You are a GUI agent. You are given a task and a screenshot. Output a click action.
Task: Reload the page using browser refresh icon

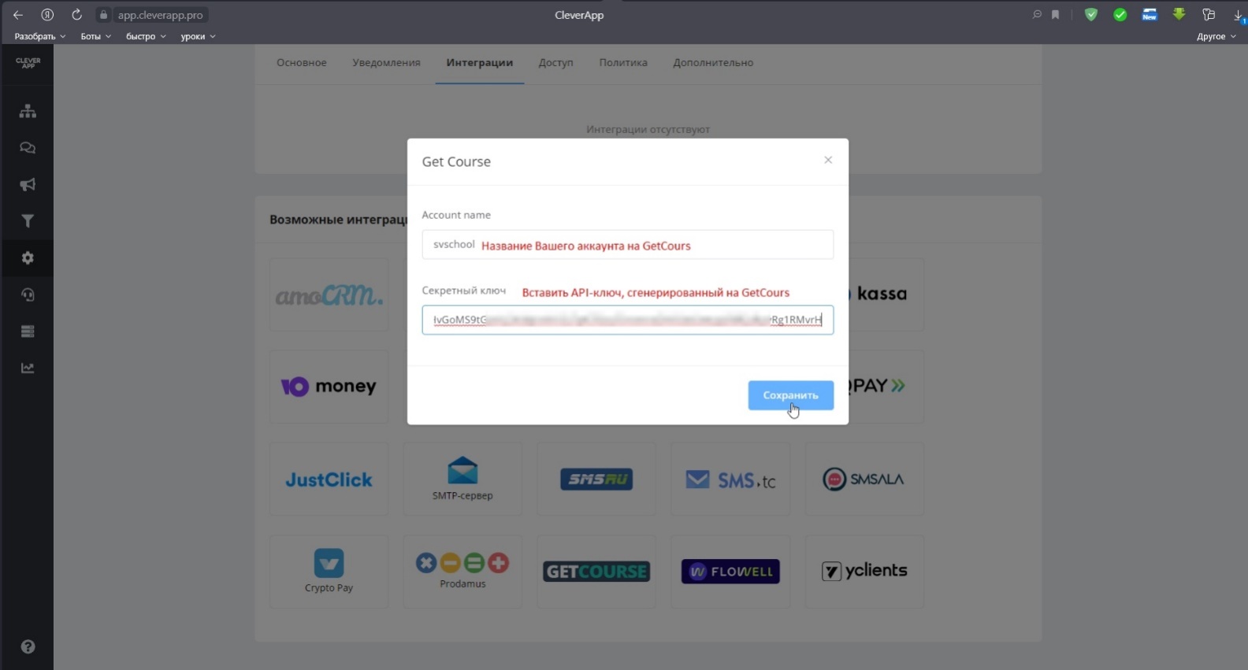point(76,15)
